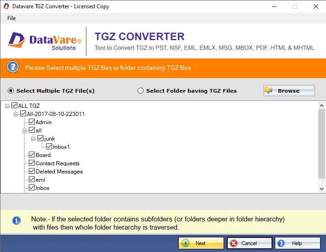Click the red X icon on Cancel button
The width and height of the screenshot is (326, 252).
tap(234, 243)
